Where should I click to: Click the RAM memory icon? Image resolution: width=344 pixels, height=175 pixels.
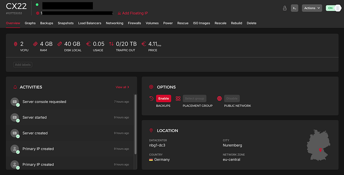(35, 44)
